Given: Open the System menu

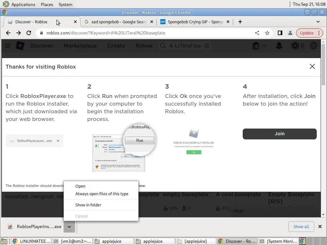Looking at the screenshot, I should [65, 4].
